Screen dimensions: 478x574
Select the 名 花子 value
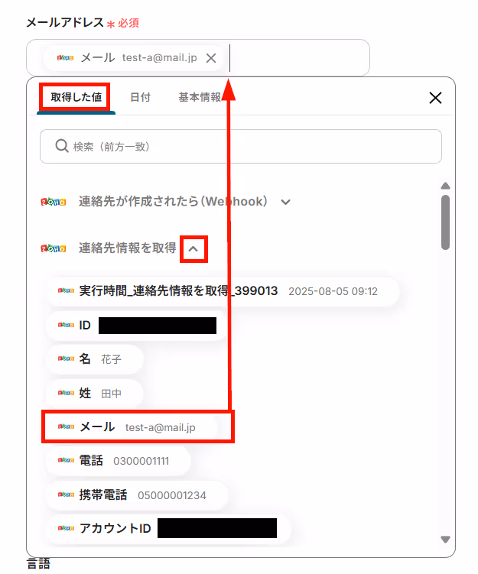click(x=95, y=359)
